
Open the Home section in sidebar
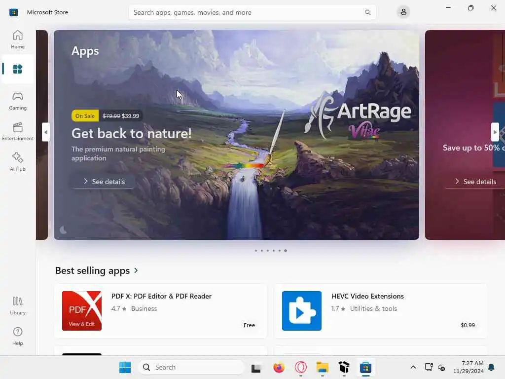[x=18, y=39]
